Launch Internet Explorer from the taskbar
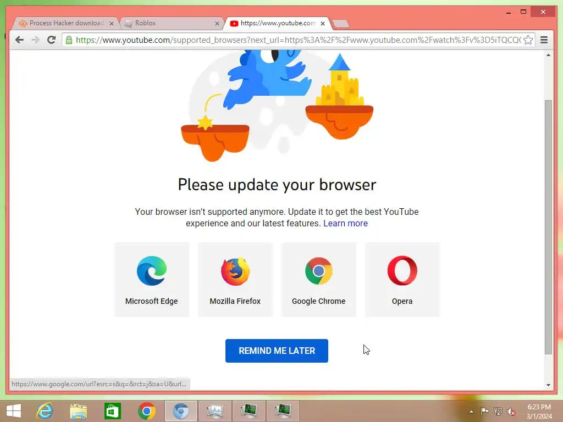563x422 pixels. coord(45,411)
